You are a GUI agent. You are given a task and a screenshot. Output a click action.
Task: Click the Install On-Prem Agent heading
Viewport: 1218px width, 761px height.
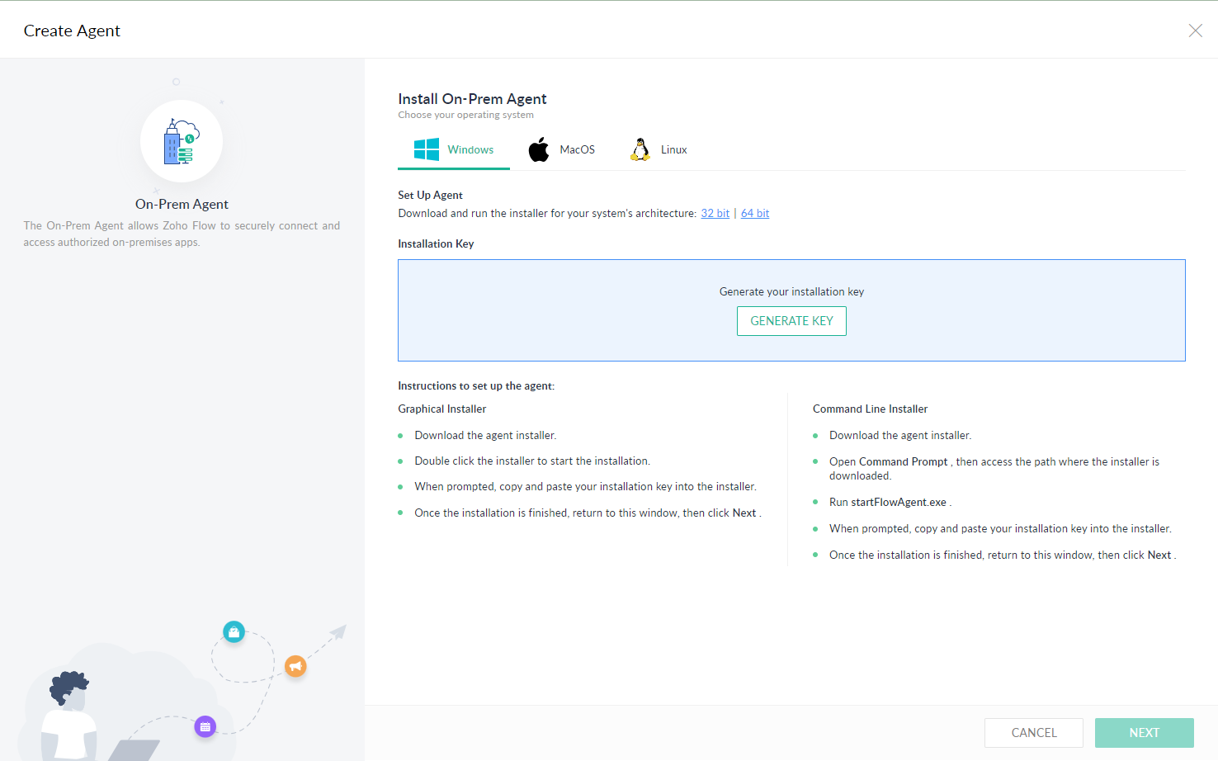pyautogui.click(x=472, y=98)
